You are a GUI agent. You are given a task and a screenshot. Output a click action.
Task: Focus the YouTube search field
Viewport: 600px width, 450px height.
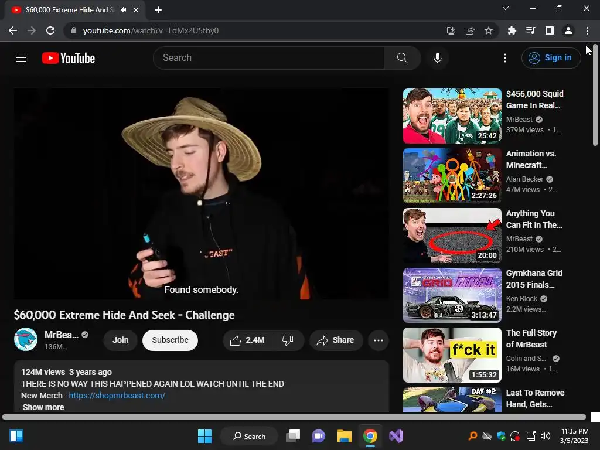pos(268,58)
